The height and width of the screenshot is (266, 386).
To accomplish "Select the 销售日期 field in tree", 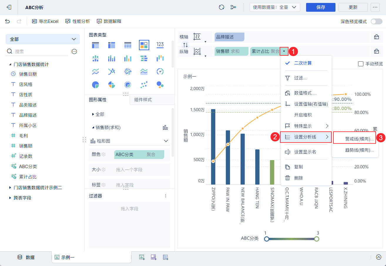I will point(28,74).
